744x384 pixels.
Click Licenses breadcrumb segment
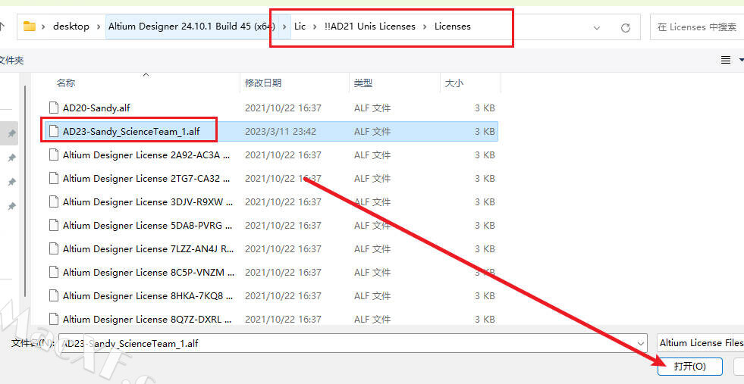pos(453,27)
